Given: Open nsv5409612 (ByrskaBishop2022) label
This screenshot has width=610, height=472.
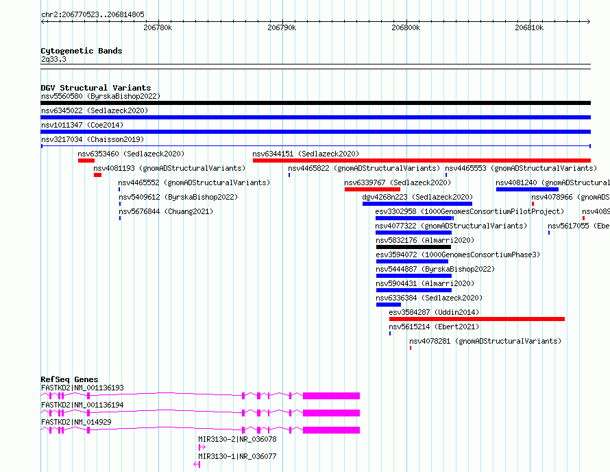Looking at the screenshot, I should click(x=178, y=197).
